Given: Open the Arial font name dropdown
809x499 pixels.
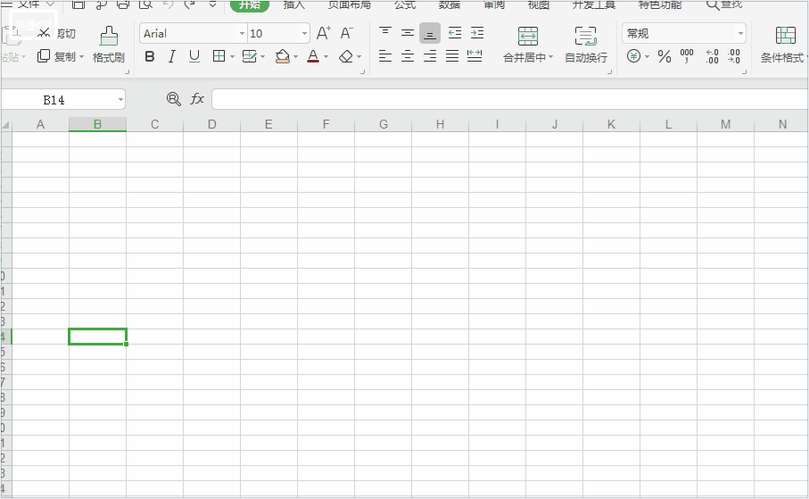Looking at the screenshot, I should pos(242,34).
